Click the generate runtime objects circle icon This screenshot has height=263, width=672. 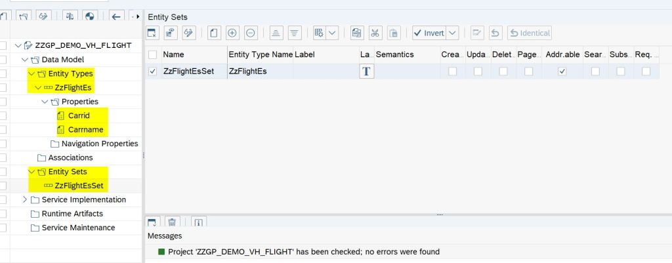coord(89,16)
